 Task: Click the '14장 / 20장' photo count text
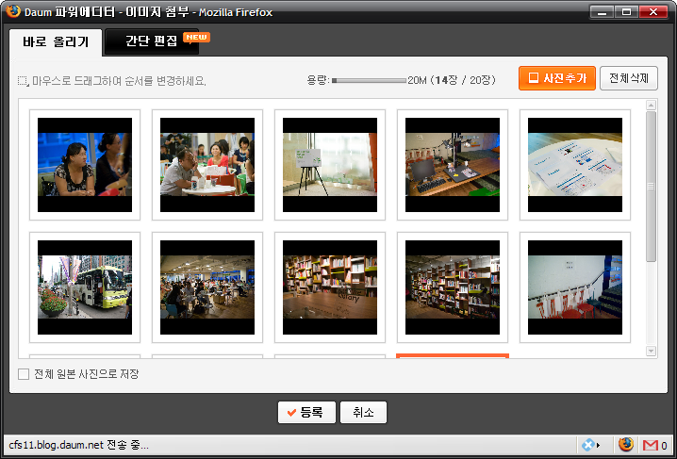point(465,80)
